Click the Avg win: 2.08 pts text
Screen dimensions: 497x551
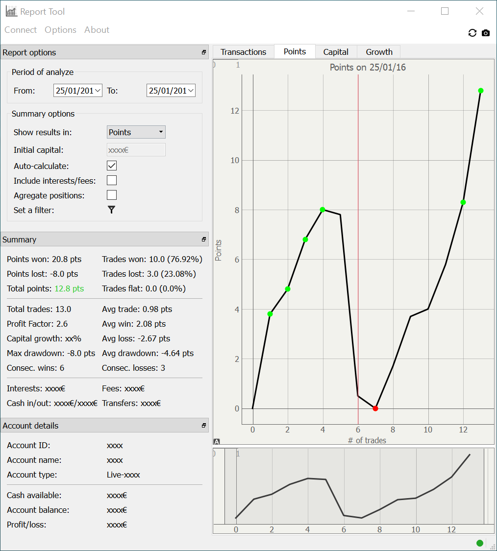[x=134, y=324]
